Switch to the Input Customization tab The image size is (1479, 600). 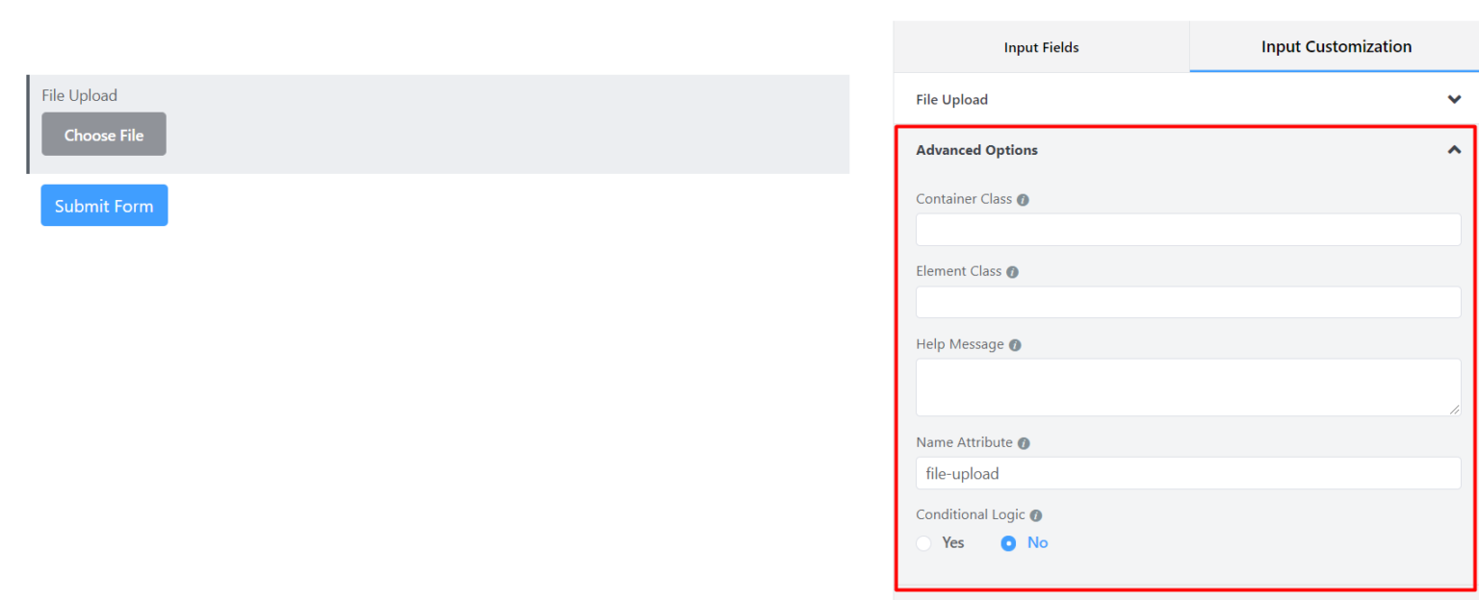tap(1336, 46)
